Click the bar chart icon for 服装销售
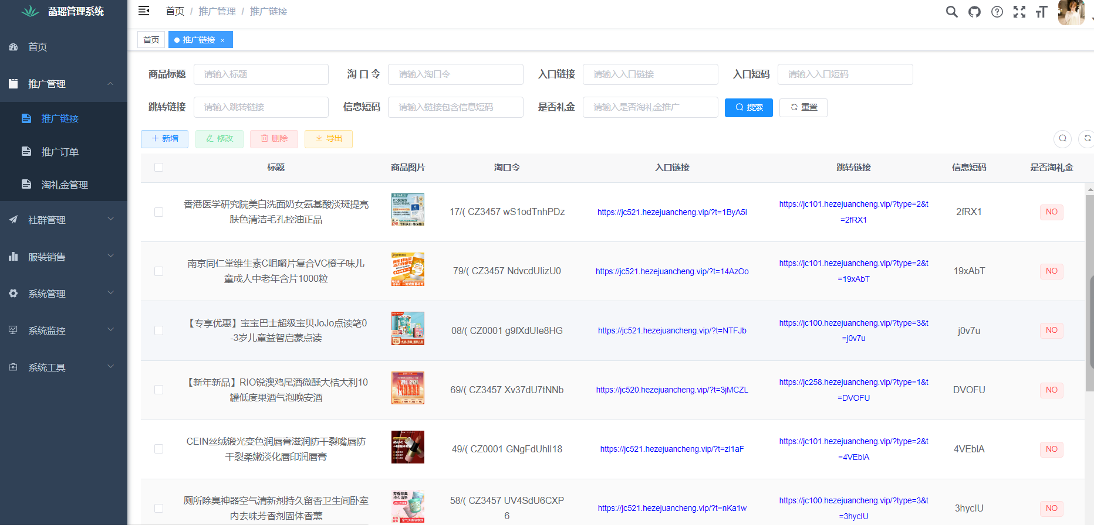The width and height of the screenshot is (1094, 525). (13, 257)
